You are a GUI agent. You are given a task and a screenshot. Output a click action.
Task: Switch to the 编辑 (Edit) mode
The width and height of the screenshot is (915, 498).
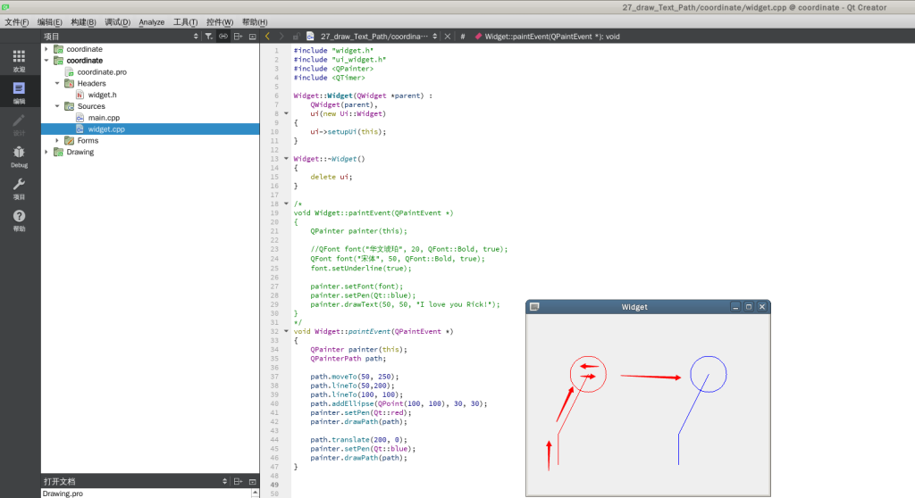click(x=19, y=92)
